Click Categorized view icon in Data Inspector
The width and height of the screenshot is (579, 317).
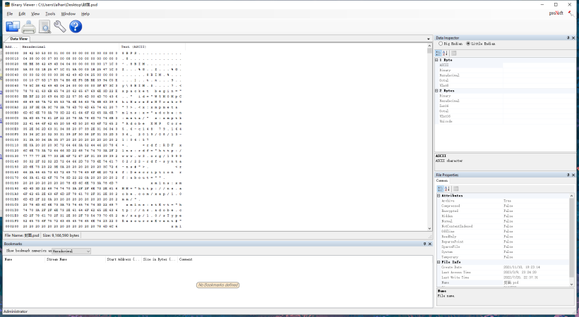pos(438,53)
